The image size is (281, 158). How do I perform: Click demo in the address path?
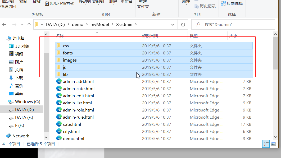(x=78, y=25)
